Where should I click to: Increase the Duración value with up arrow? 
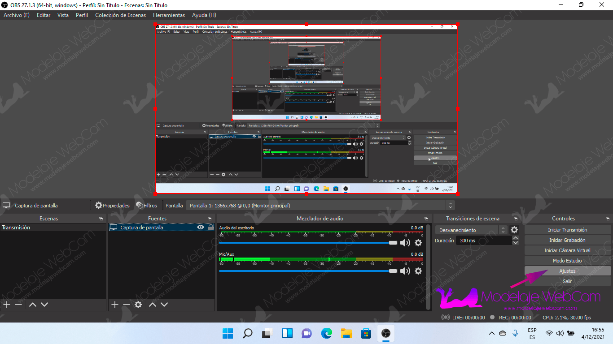click(x=516, y=238)
